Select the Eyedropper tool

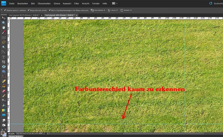4,32
